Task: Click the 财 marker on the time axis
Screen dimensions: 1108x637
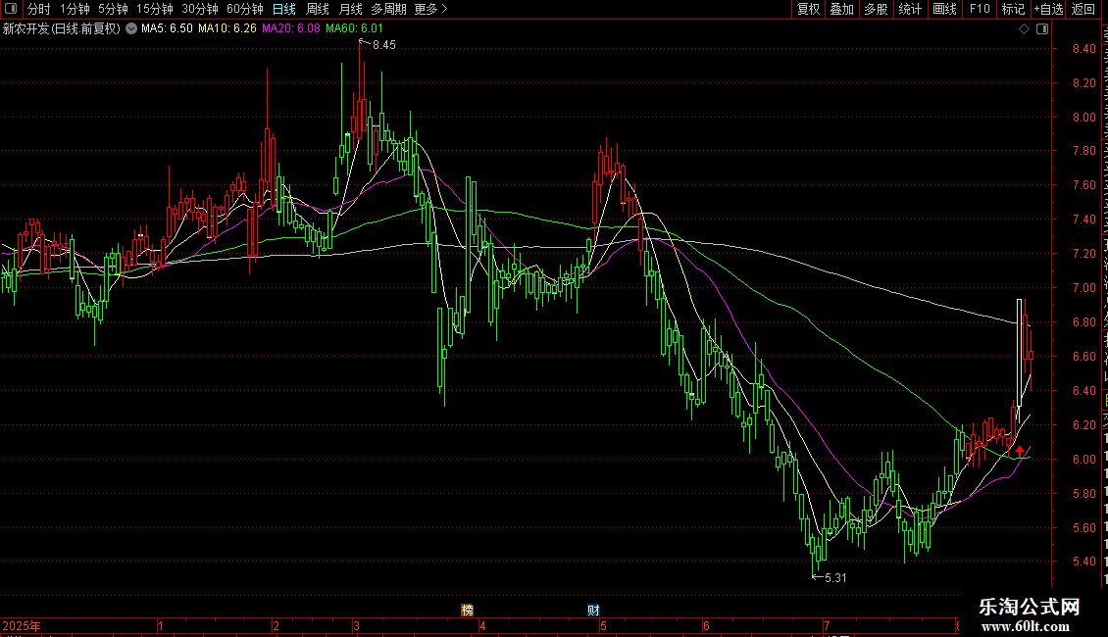Action: pos(593,611)
